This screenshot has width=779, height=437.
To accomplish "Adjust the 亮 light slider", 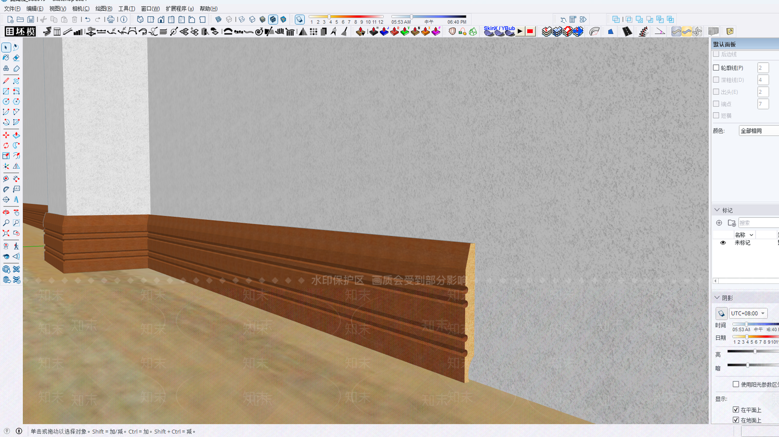I will pos(755,351).
